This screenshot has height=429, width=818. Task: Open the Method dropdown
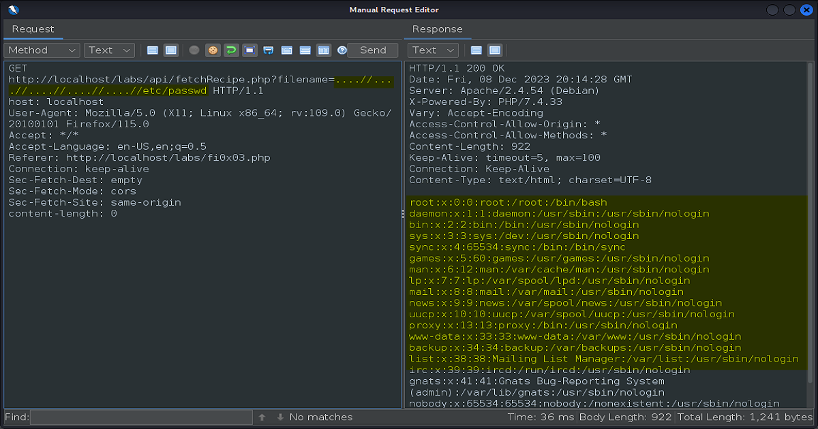pos(42,50)
